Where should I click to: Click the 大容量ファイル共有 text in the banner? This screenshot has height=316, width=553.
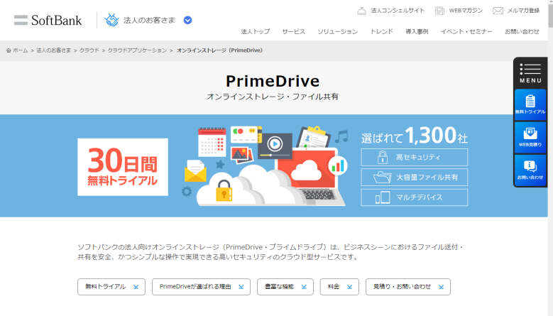pyautogui.click(x=427, y=177)
